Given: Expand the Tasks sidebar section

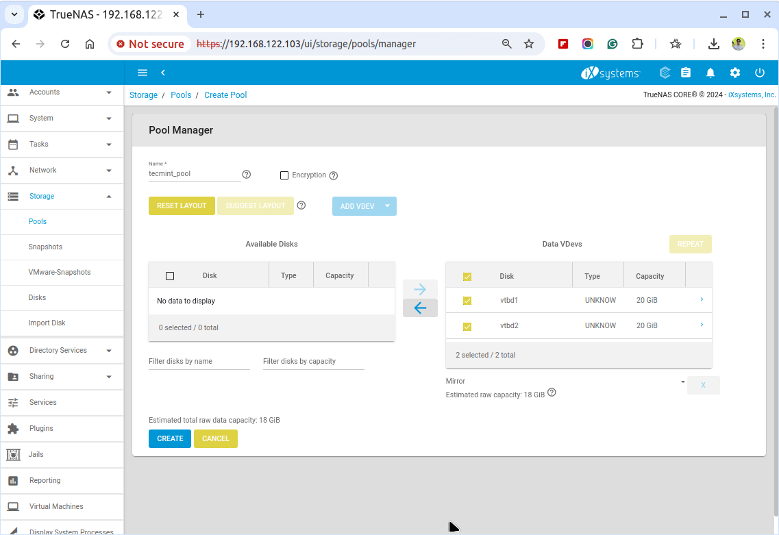Looking at the screenshot, I should point(62,144).
